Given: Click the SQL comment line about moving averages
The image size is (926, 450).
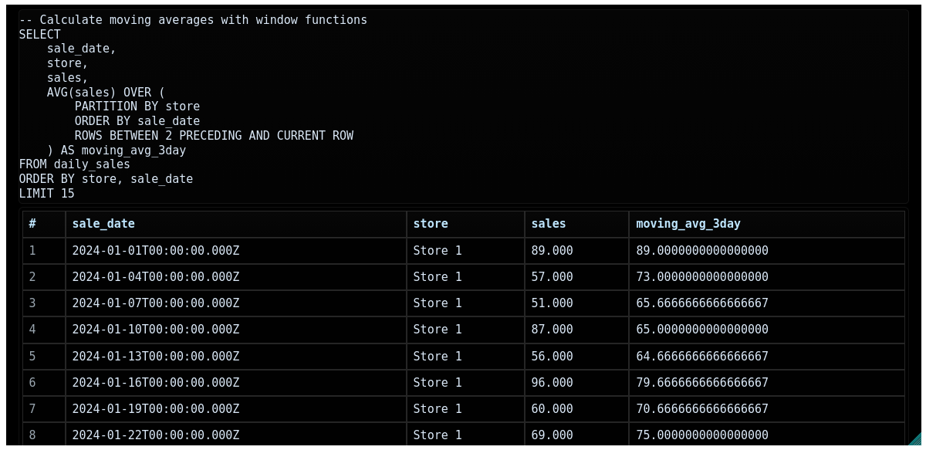Looking at the screenshot, I should [193, 20].
